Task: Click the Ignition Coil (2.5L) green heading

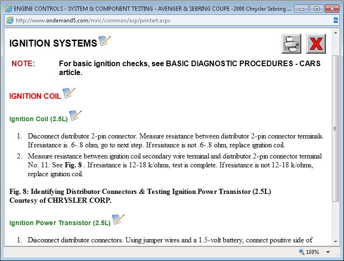Action: click(x=39, y=119)
